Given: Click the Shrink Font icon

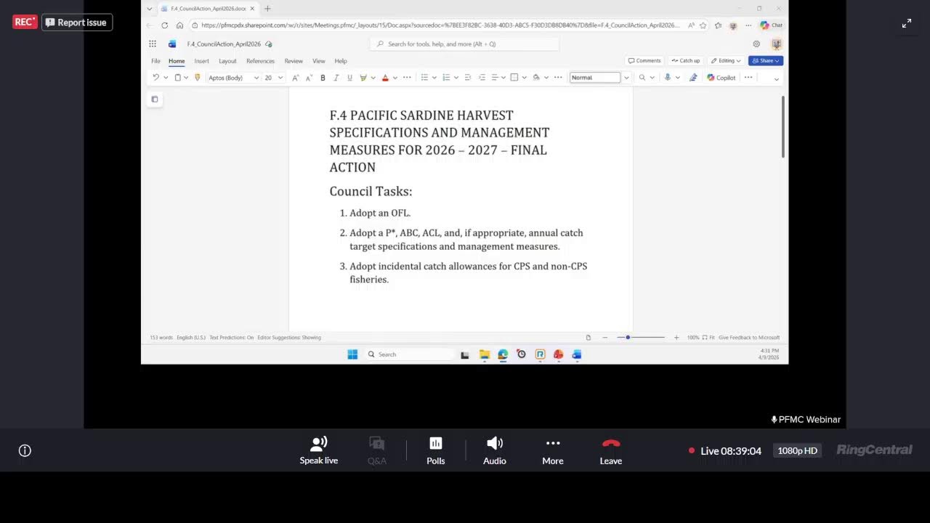Looking at the screenshot, I should click(309, 78).
